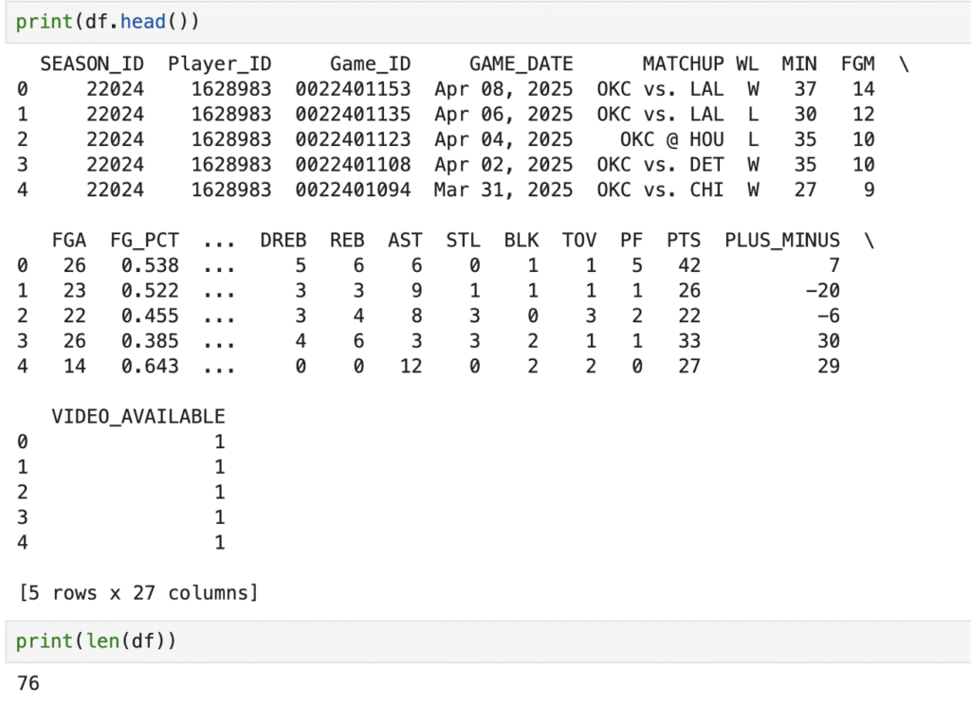This screenshot has height=704, width=971.
Task: Click the DREB column header
Action: 283,240
